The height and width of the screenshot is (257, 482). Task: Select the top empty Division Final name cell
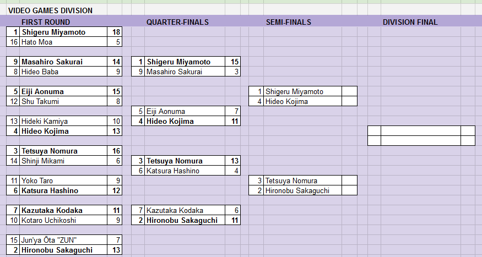pos(421,131)
